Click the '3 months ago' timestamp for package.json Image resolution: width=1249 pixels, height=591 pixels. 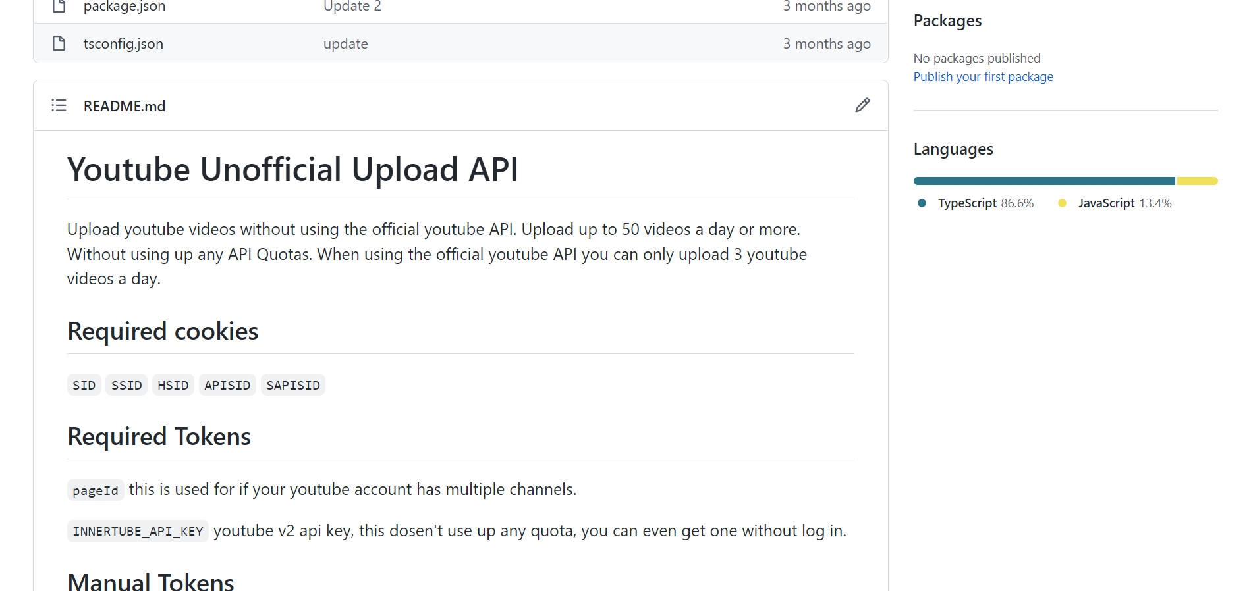827,6
